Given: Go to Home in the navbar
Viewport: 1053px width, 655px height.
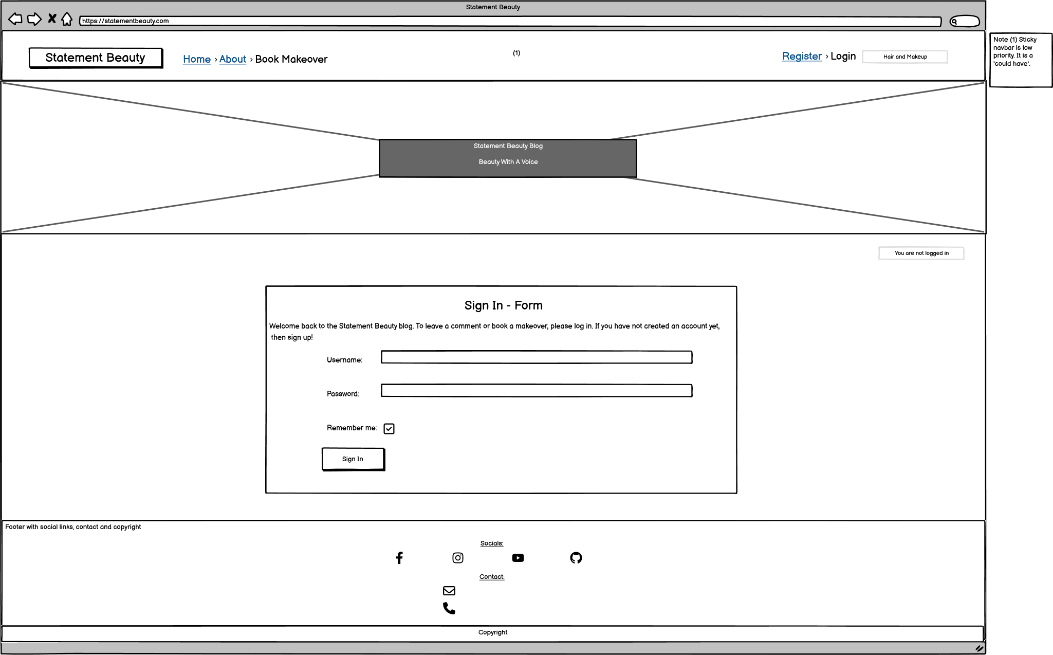Looking at the screenshot, I should pos(197,59).
